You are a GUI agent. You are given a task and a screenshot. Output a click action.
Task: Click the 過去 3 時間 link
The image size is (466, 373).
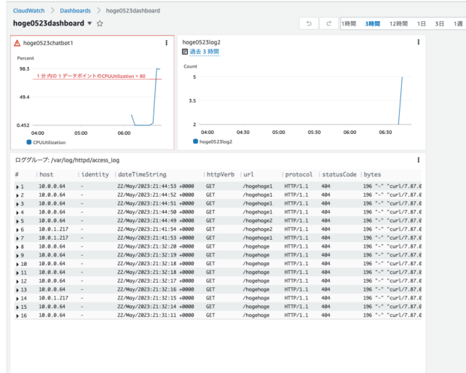pos(205,52)
